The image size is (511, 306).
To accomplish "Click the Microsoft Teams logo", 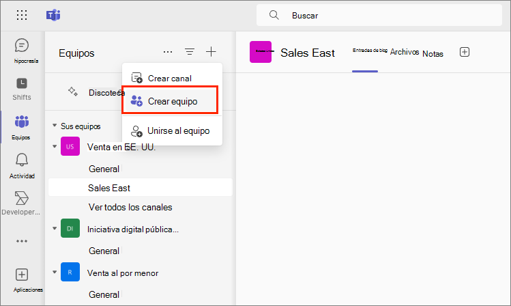I will tap(53, 15).
